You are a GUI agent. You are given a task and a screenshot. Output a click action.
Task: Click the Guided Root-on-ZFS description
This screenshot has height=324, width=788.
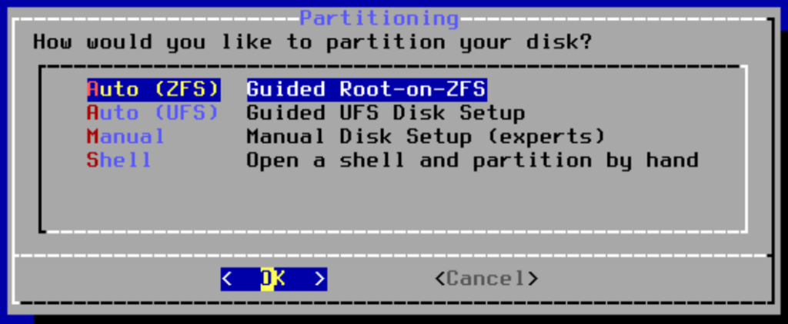pos(367,89)
